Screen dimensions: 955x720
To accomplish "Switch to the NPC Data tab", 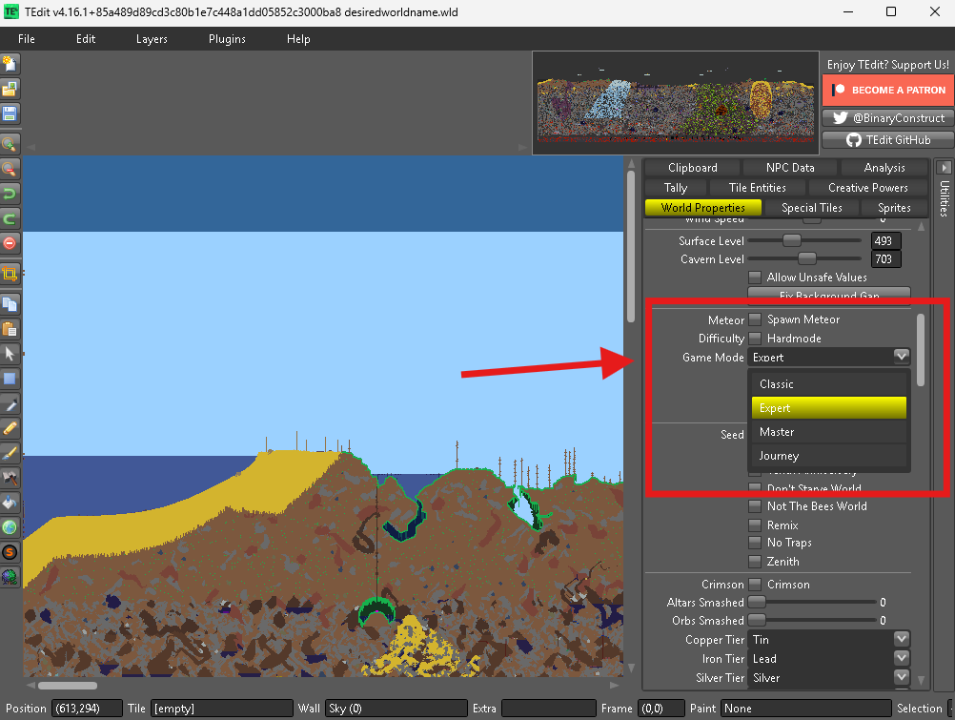I will tap(790, 168).
